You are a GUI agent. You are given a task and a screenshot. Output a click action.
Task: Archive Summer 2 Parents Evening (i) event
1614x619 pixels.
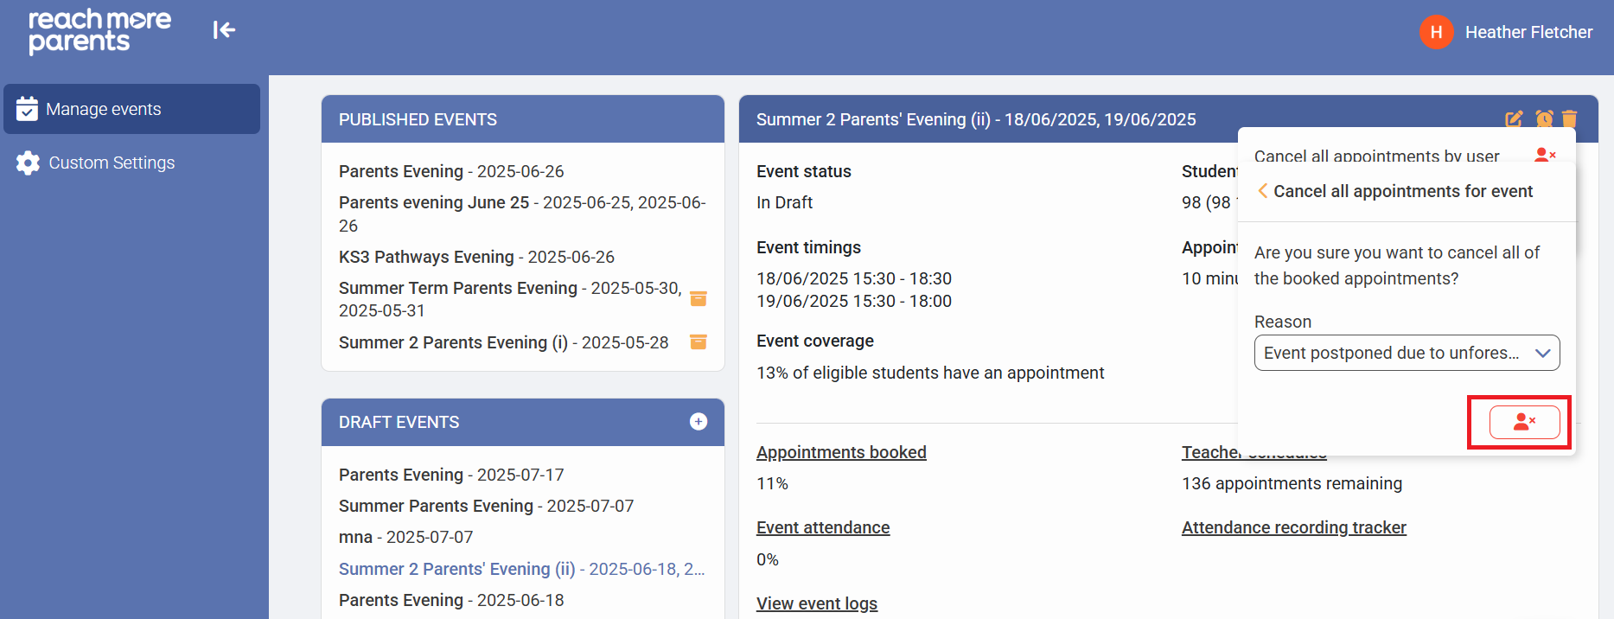coord(699,342)
